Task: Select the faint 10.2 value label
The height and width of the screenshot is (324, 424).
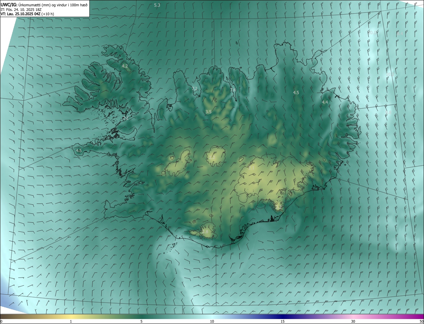Action: click(390, 75)
